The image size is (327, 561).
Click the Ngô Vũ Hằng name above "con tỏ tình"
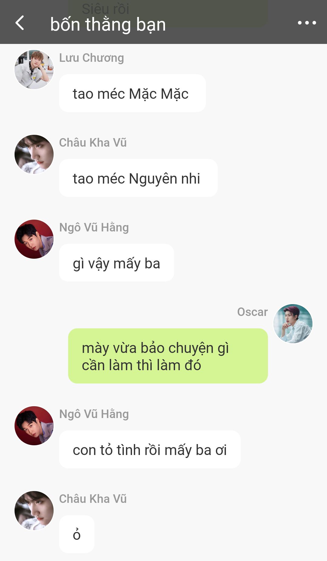94,414
